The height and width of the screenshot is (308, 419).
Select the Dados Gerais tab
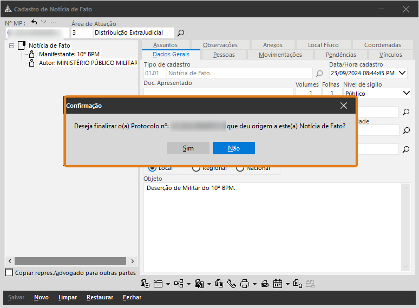(x=171, y=54)
